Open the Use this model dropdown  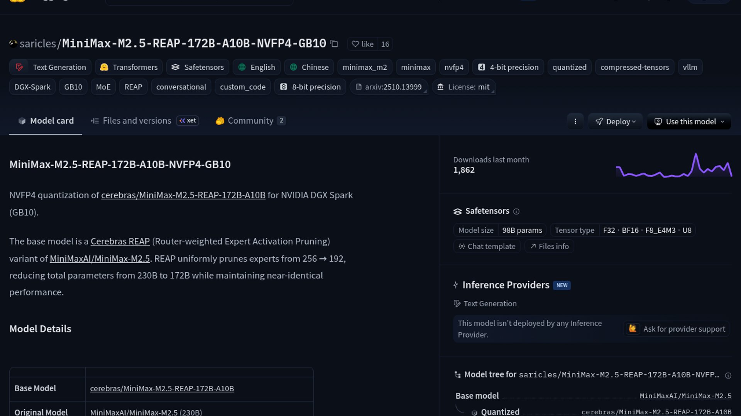pos(689,122)
